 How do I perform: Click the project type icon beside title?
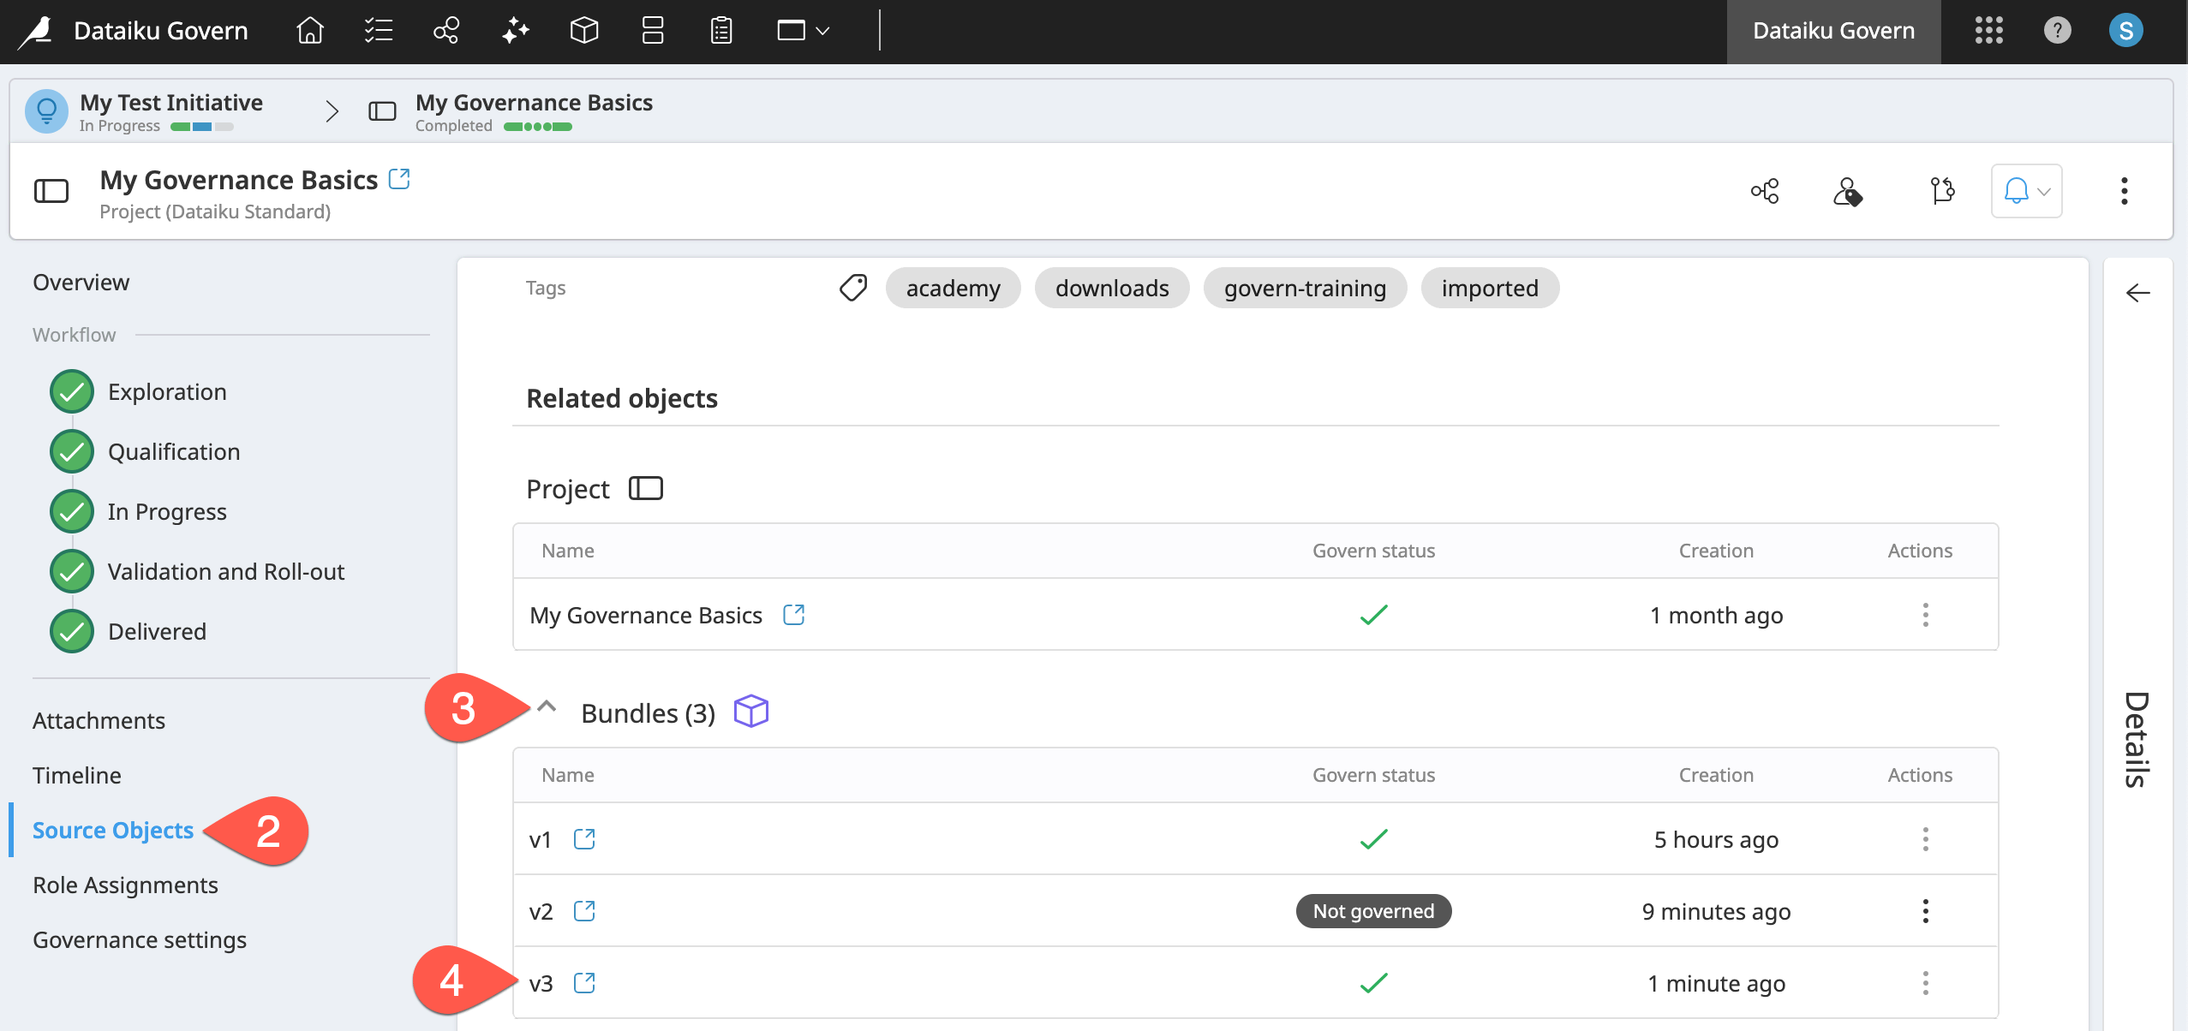pyautogui.click(x=51, y=190)
